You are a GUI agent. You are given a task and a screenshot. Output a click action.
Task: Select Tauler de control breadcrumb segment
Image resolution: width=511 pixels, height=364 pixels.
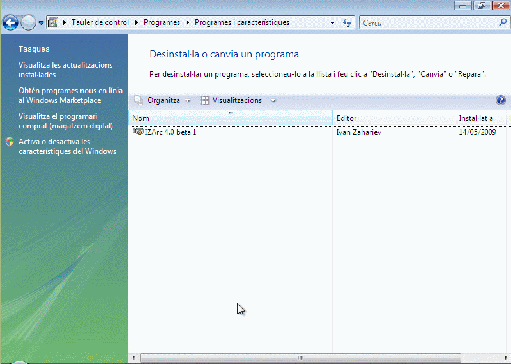pos(100,22)
